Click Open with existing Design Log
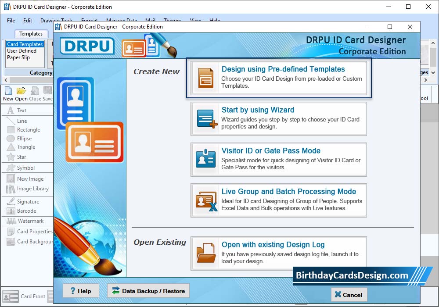The height and width of the screenshot is (307, 439). pyautogui.click(x=279, y=253)
